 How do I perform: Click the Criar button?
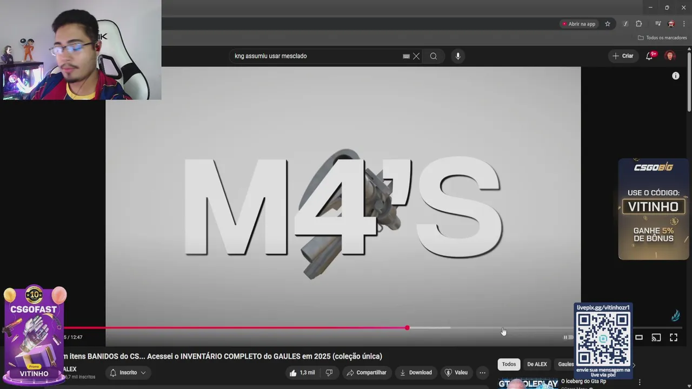click(622, 56)
